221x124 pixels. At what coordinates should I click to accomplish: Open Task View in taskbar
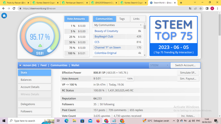point(58,121)
